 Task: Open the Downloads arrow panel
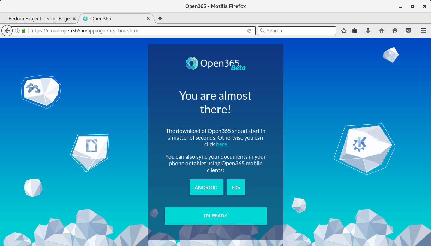(x=368, y=31)
